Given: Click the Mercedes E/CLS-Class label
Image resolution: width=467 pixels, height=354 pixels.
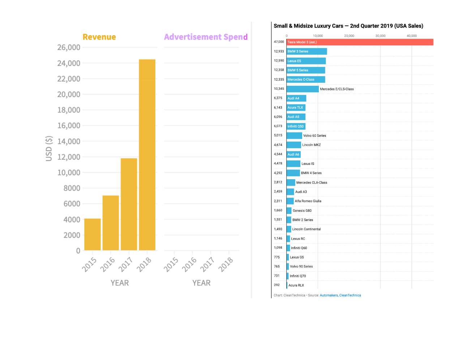Looking at the screenshot, I should pos(337,89).
